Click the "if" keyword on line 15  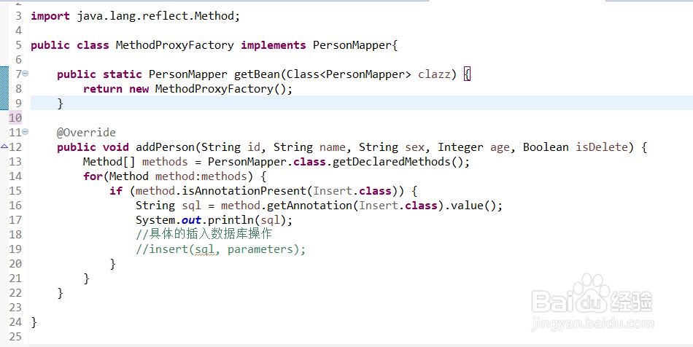(116, 191)
